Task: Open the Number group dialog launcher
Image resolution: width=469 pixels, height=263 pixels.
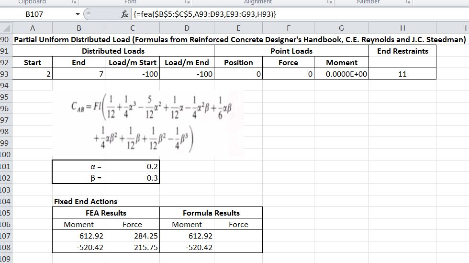Action: (x=409, y=2)
